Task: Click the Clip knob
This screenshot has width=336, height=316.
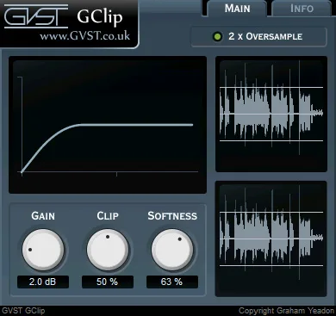Action: [108, 250]
